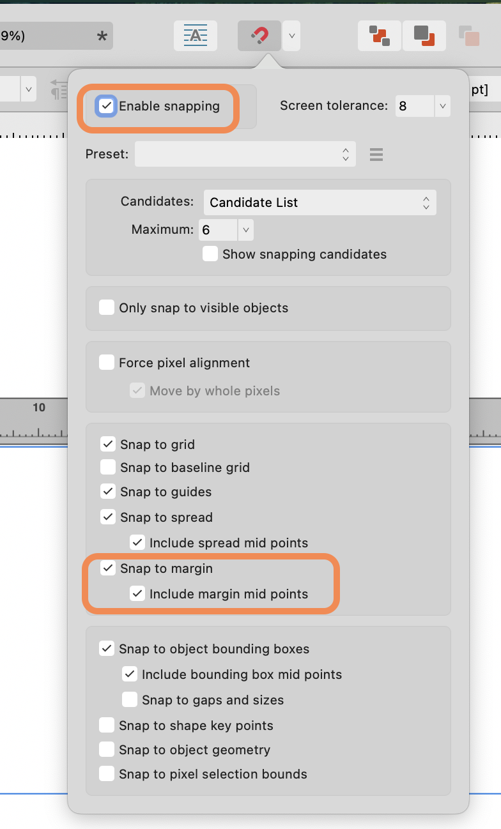
Task: Click the snapping magnet icon
Action: pyautogui.click(x=259, y=36)
